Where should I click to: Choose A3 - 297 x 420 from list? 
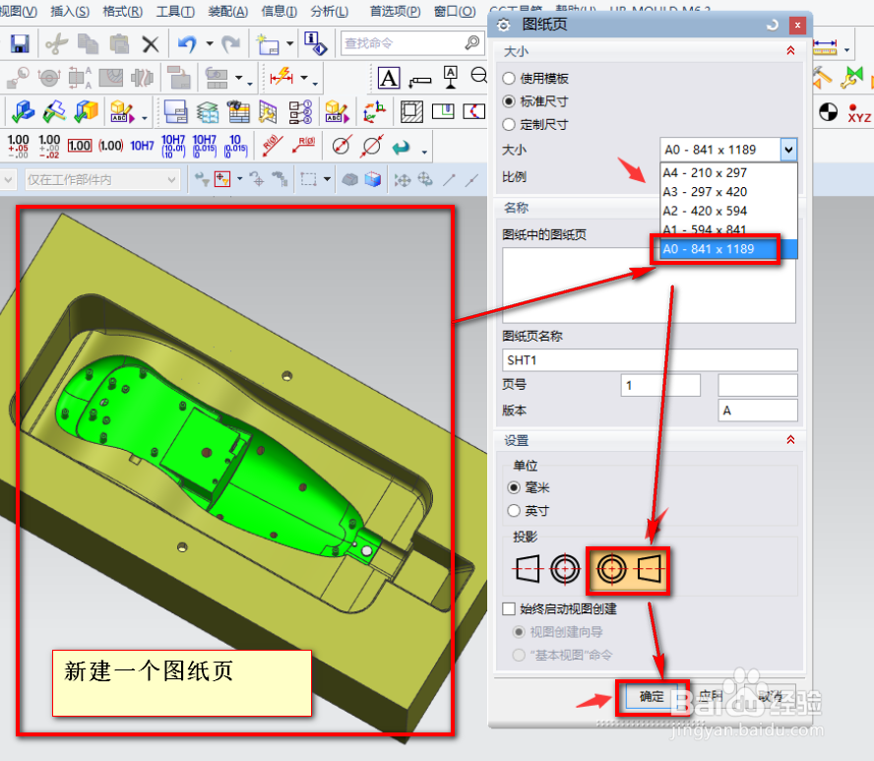click(x=728, y=192)
